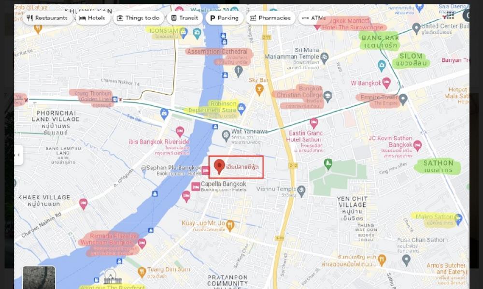Select the Parking filter chip
Image resolution: width=483 pixels, height=289 pixels.
224,18
